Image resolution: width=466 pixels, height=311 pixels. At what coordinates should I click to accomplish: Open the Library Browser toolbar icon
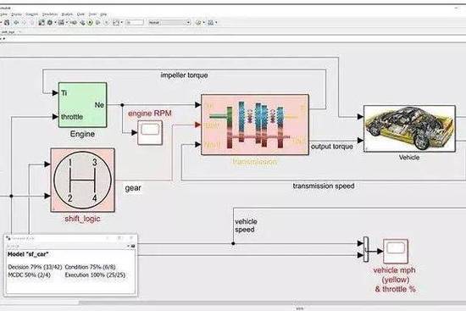42,22
